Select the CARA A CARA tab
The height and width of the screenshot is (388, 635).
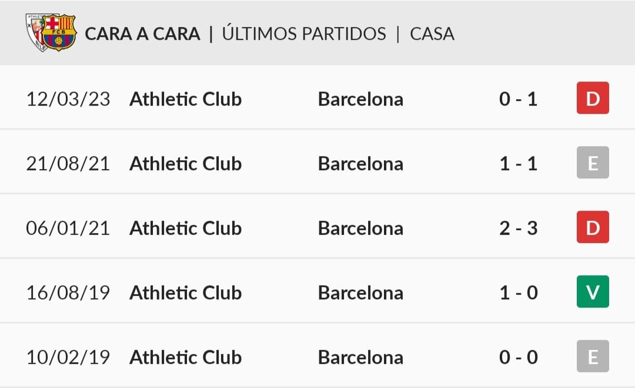click(142, 34)
